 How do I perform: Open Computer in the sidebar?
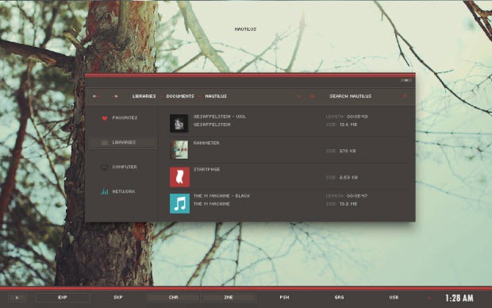coord(125,167)
